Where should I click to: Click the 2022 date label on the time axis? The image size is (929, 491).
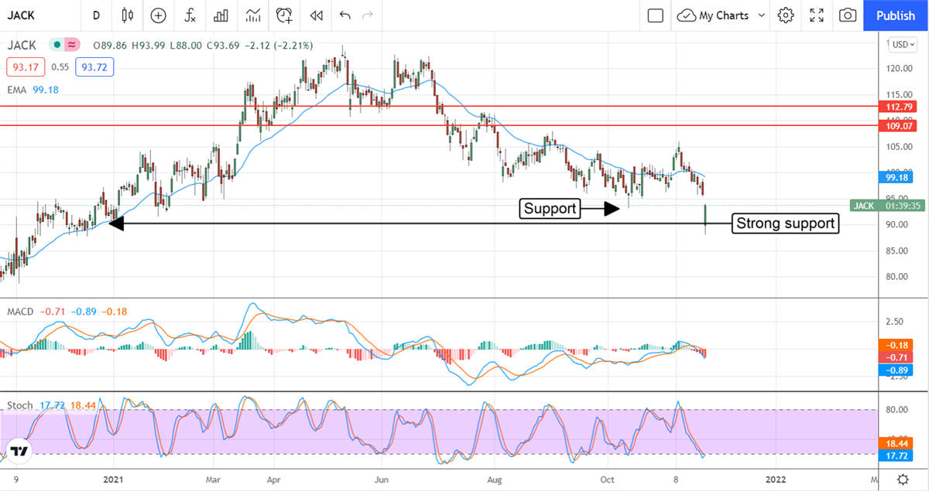tap(776, 479)
